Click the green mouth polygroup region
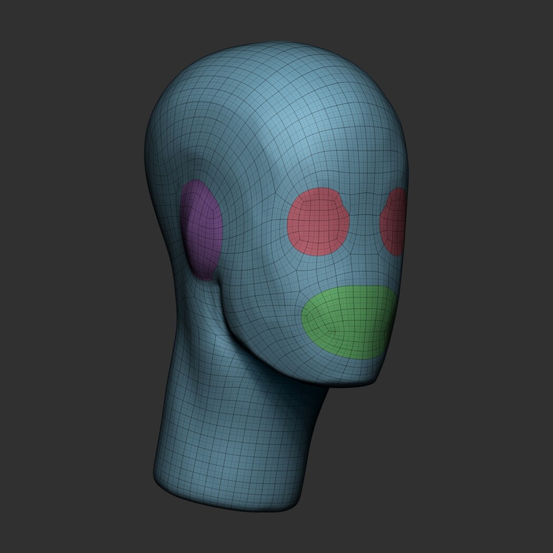The width and height of the screenshot is (553, 553). (x=349, y=322)
